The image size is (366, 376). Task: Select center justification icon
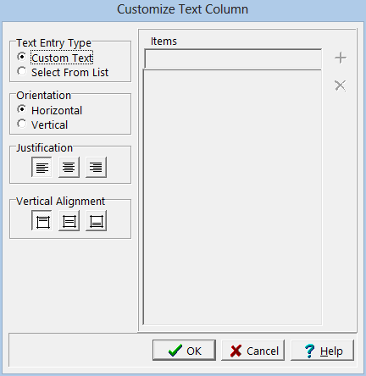click(x=69, y=167)
